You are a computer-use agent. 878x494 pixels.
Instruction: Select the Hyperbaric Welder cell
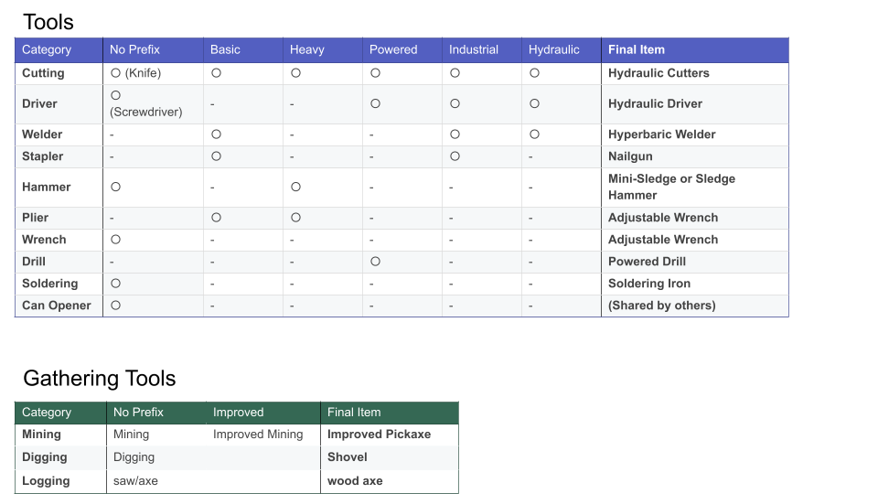(661, 134)
